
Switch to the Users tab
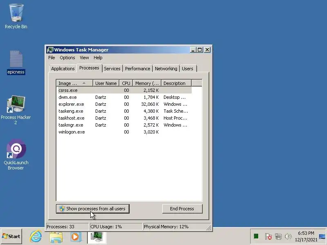(x=188, y=69)
